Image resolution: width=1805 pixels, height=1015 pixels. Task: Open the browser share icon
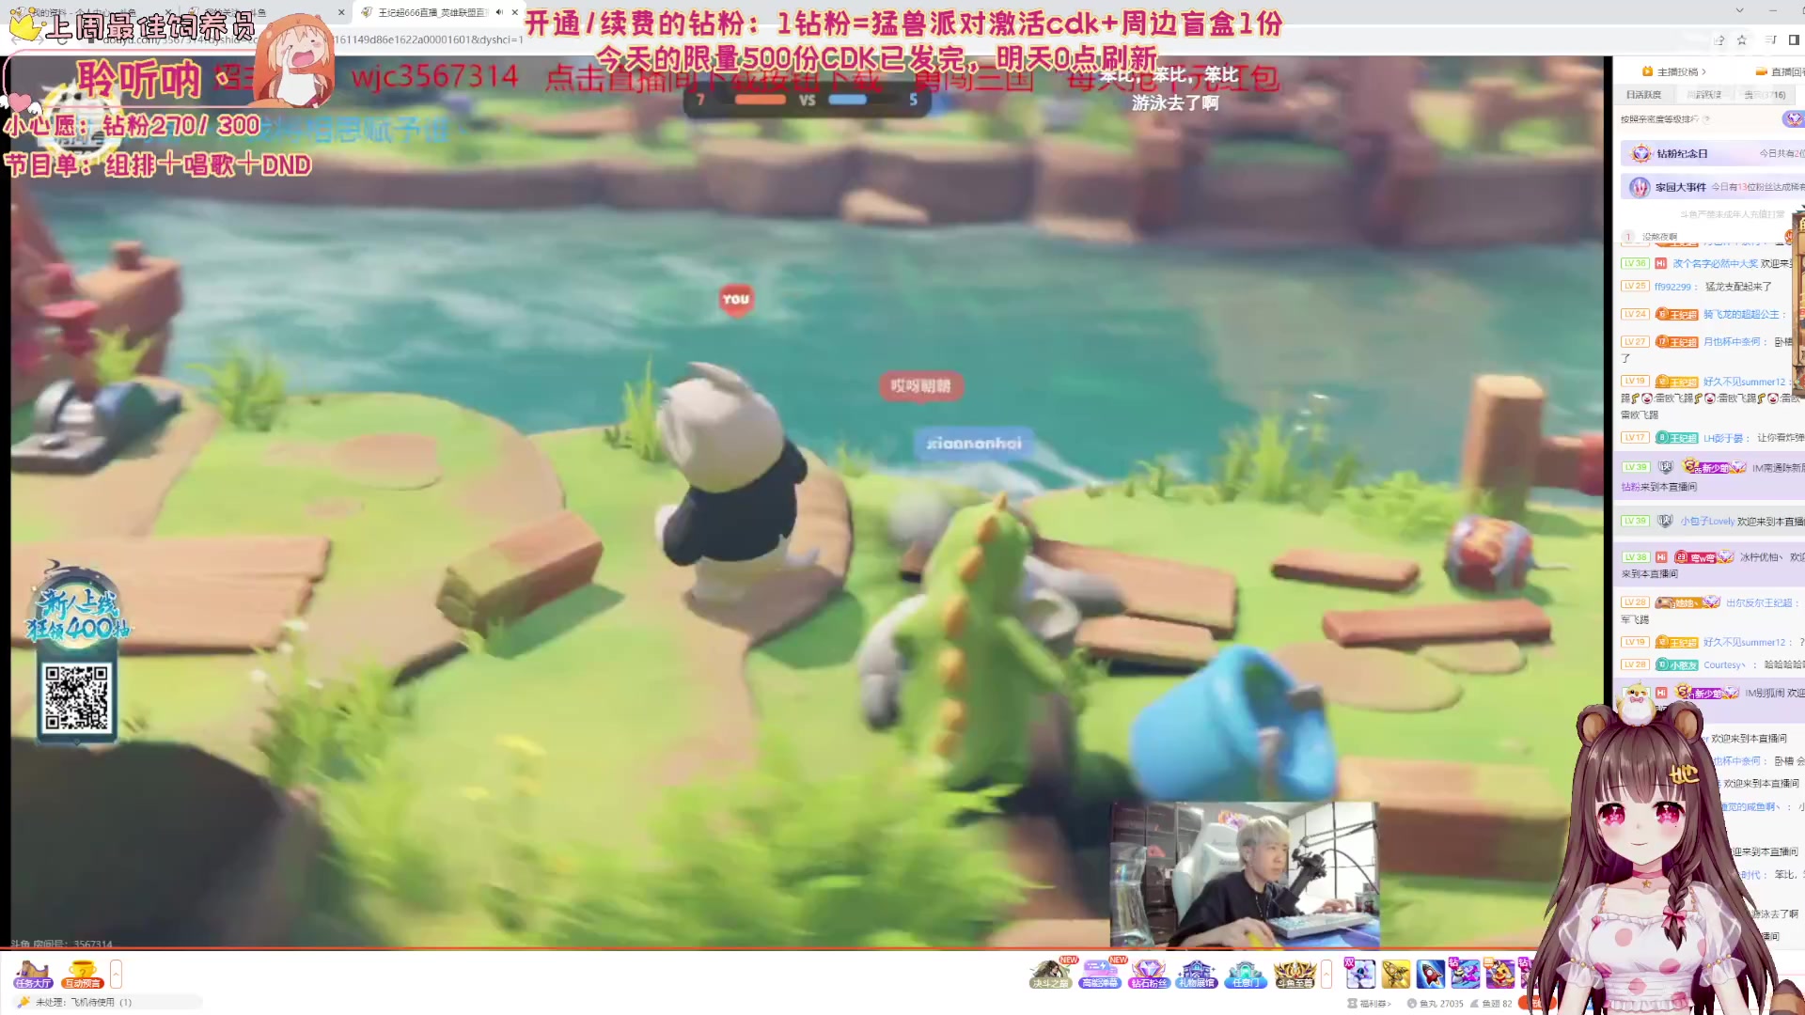tap(1719, 39)
